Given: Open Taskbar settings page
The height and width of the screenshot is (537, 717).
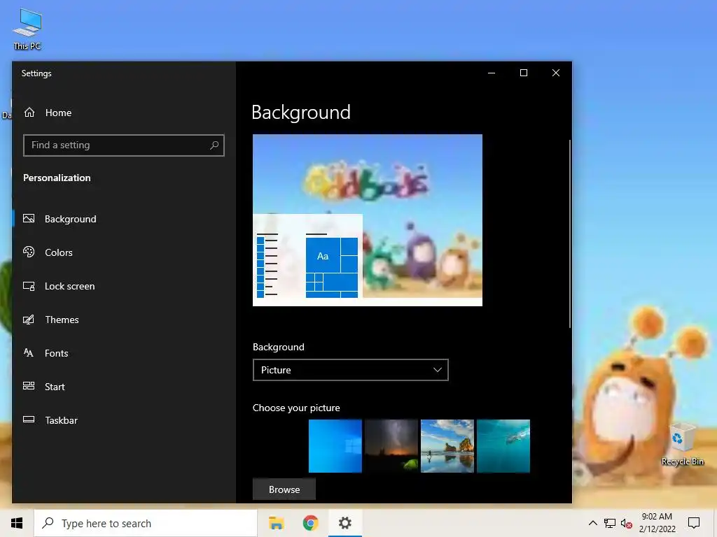Looking at the screenshot, I should point(124,420).
